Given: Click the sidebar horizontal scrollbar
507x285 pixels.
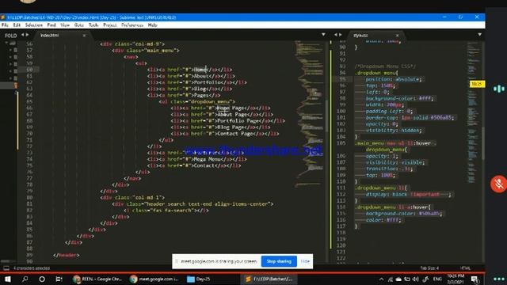Looking at the screenshot, I should coord(6,261).
